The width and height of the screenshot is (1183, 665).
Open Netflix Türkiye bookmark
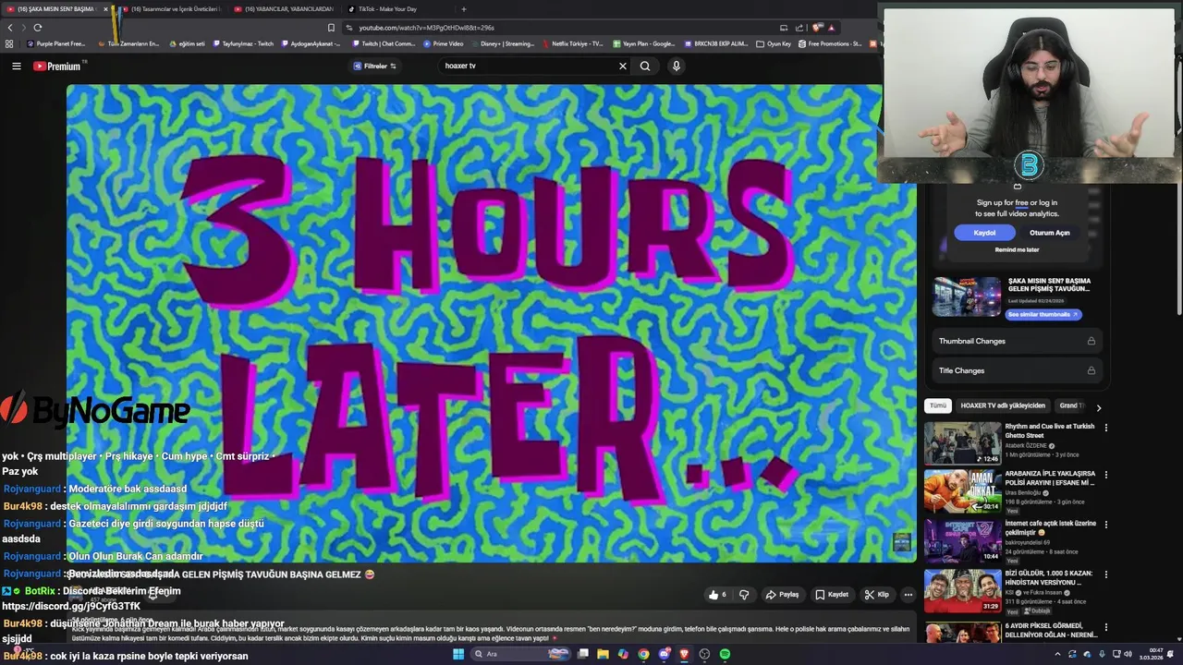[573, 43]
